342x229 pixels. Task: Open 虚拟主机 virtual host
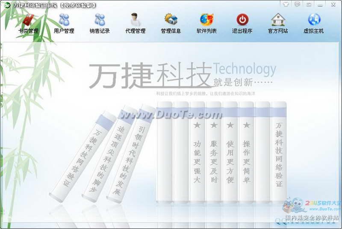pyautogui.click(x=314, y=23)
